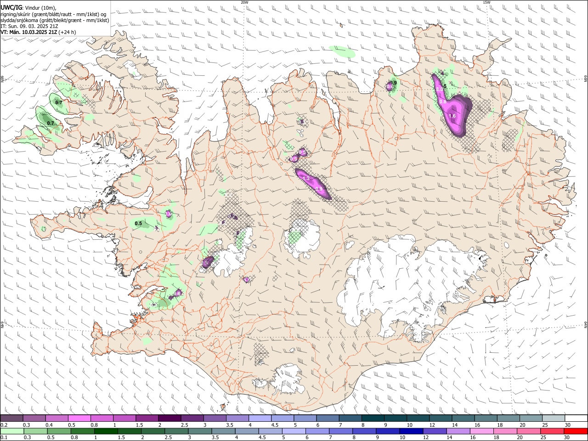Click the green rain patch off the north coast

tap(343, 51)
